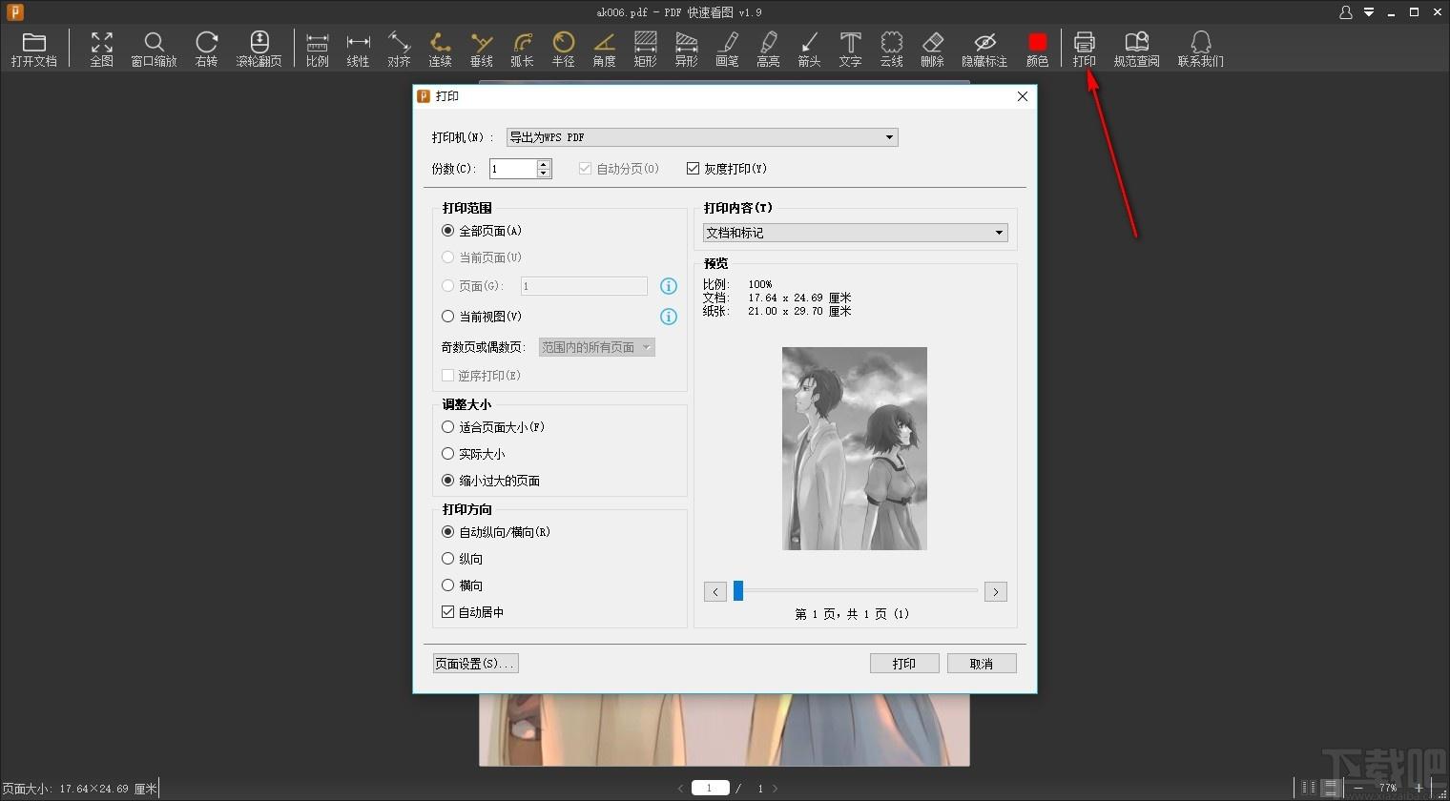Select the 线性 linear measure tool
This screenshot has height=801, width=1450.
pos(358,49)
